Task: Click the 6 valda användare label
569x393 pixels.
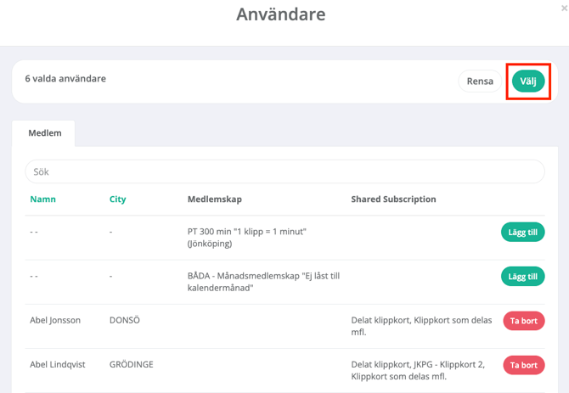Action: point(65,79)
